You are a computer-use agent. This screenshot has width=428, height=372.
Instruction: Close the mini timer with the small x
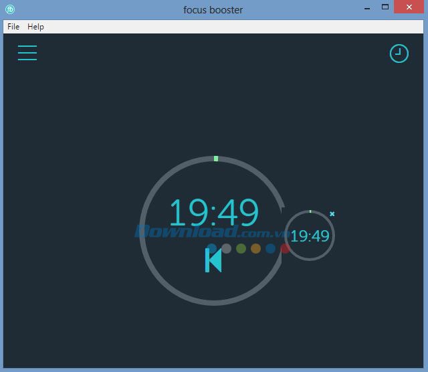(x=332, y=214)
